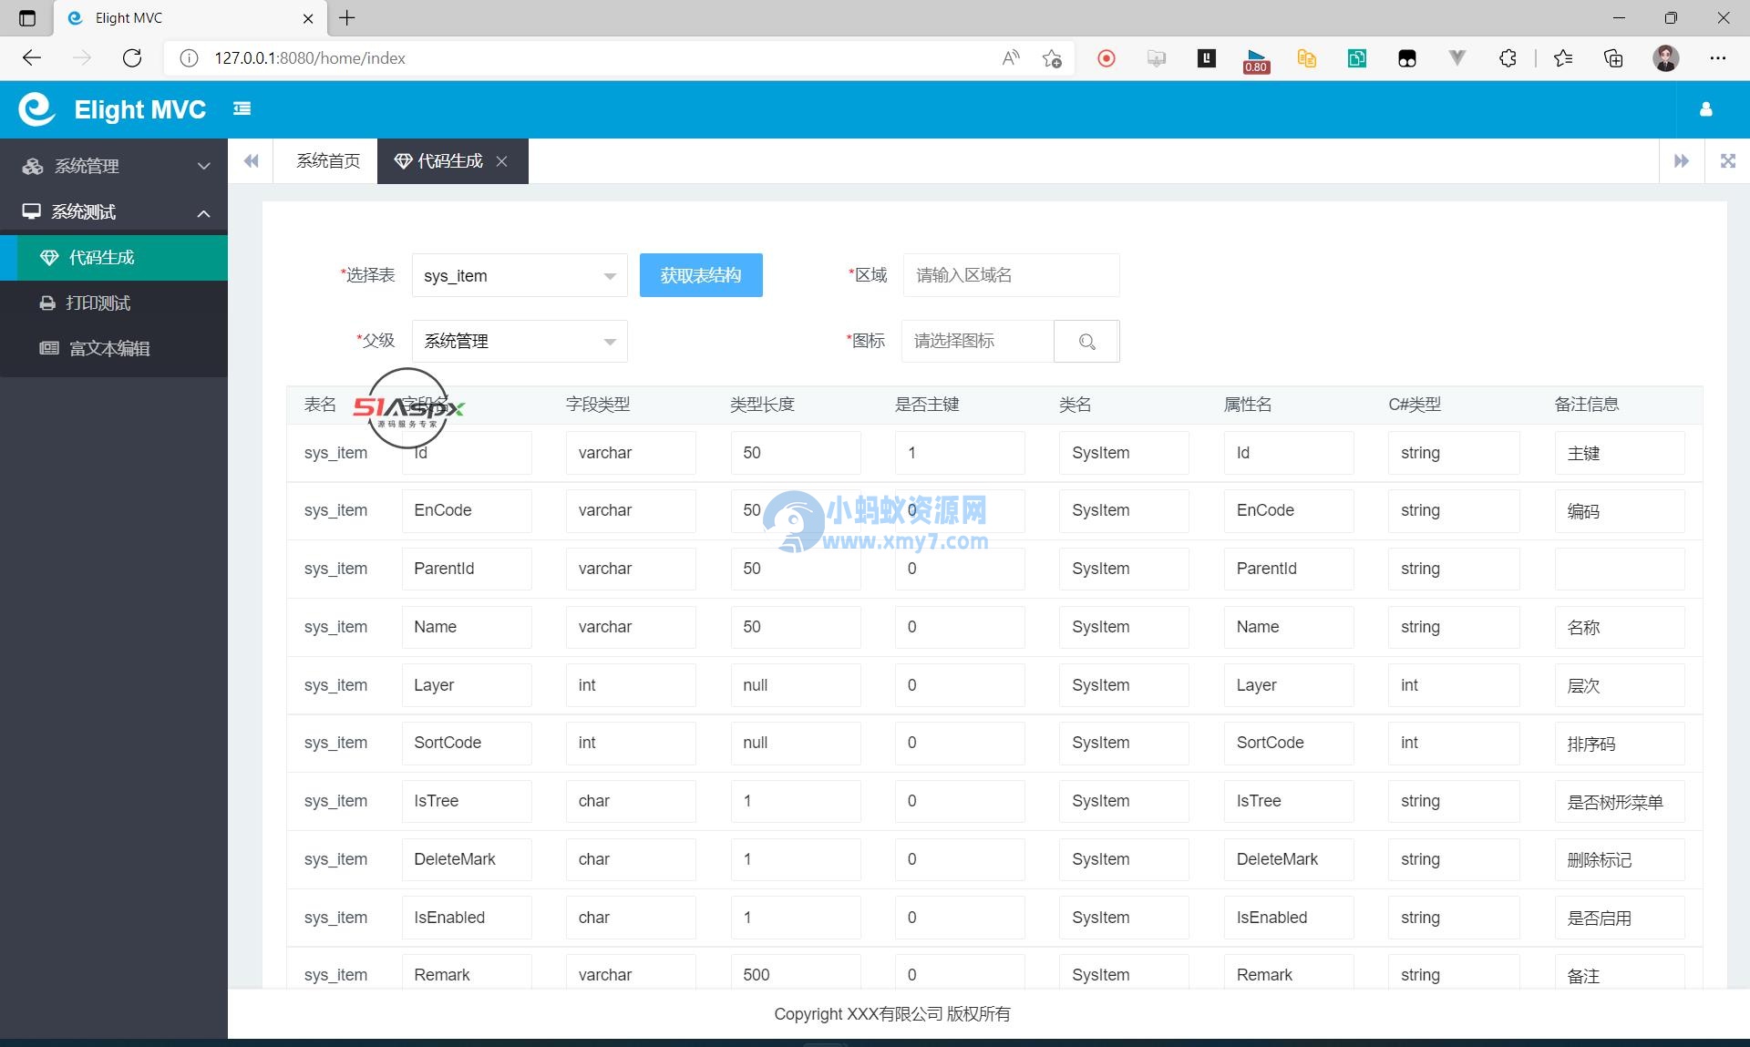Edit Name row type length 50
This screenshot has height=1047, width=1750.
coord(795,627)
